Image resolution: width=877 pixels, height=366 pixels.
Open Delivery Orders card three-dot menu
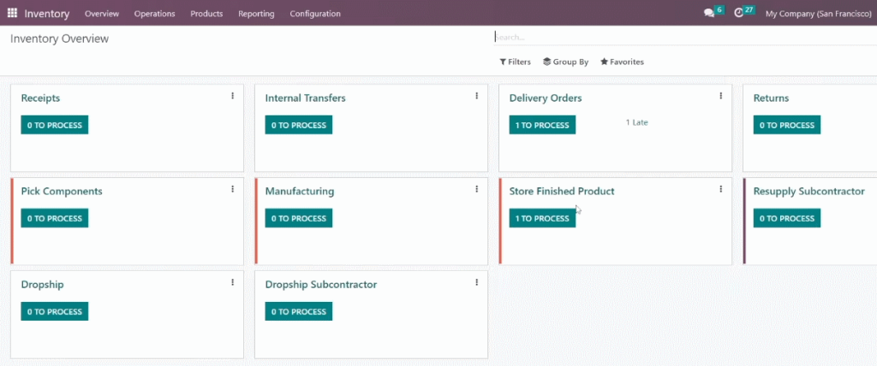721,96
